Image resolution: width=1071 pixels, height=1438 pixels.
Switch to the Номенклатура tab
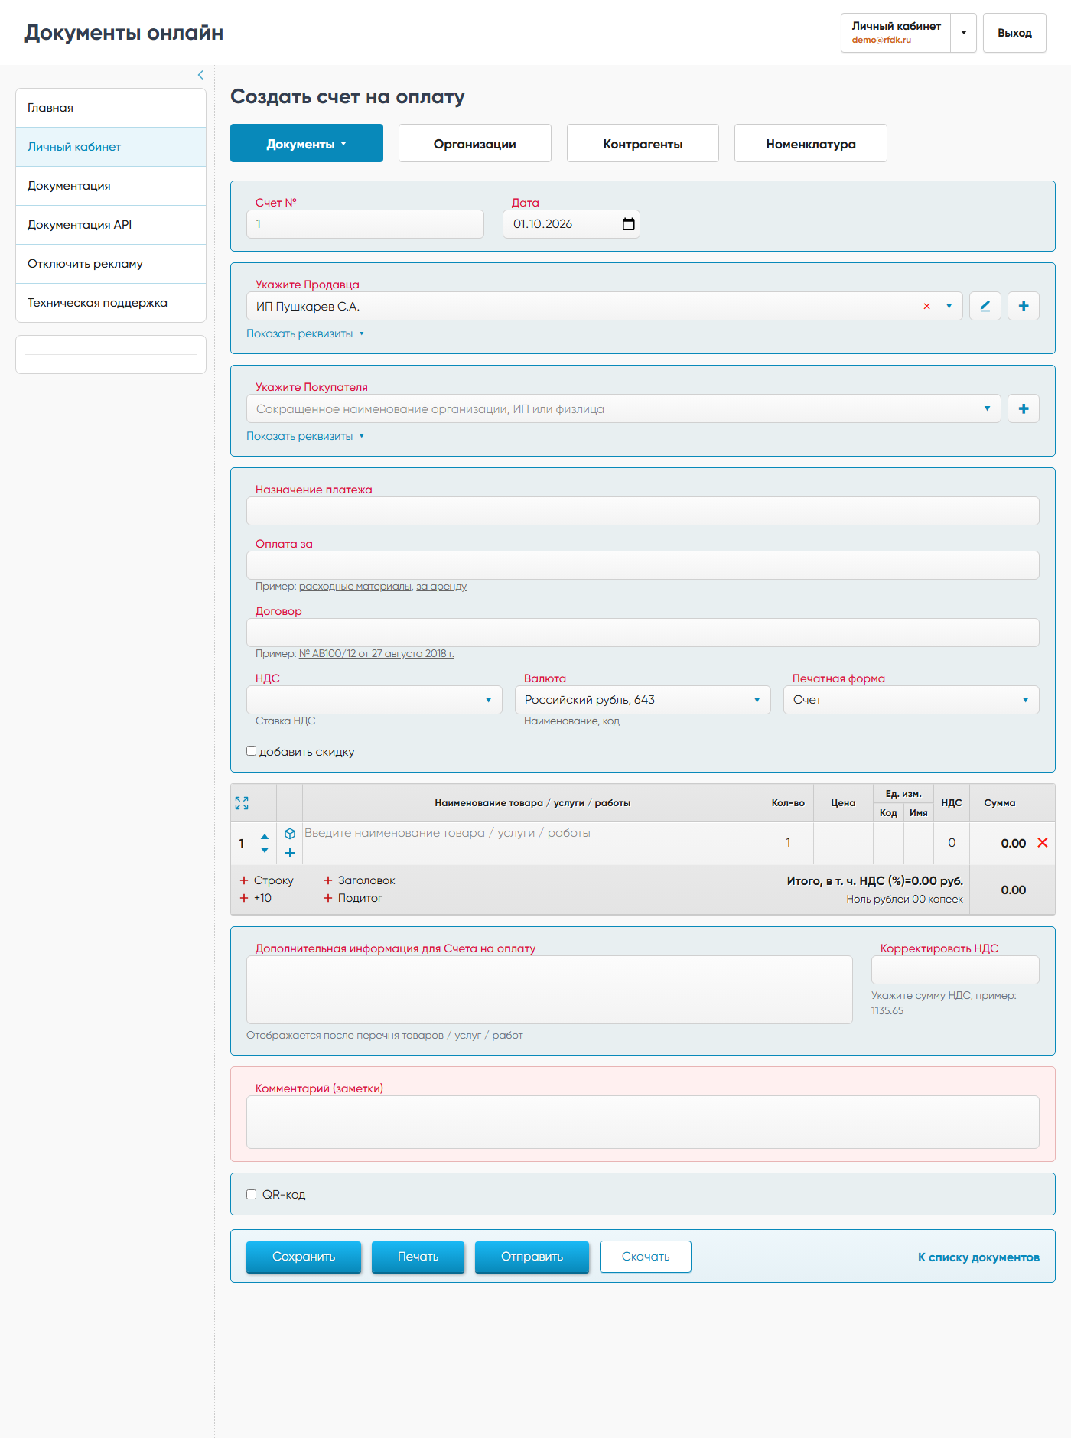(811, 143)
